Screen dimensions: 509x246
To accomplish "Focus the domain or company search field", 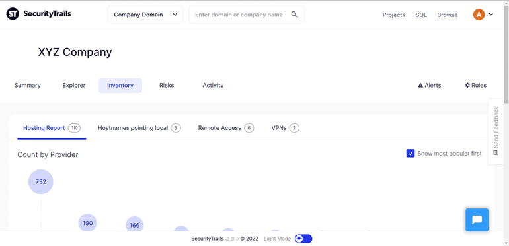I will pyautogui.click(x=247, y=15).
